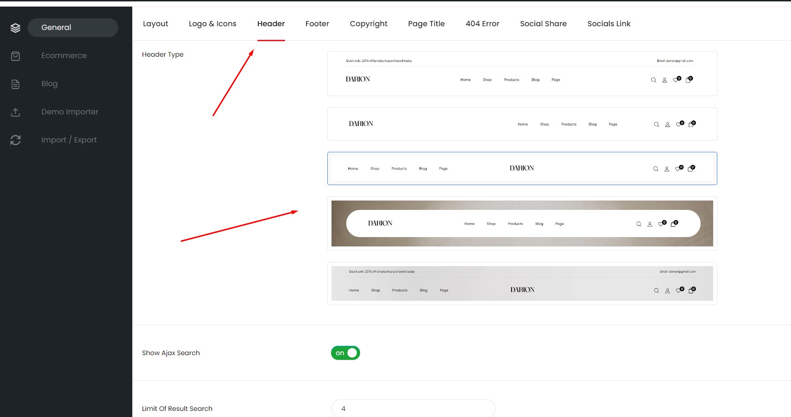Switch to the Social Share tab
The width and height of the screenshot is (791, 417).
click(543, 24)
